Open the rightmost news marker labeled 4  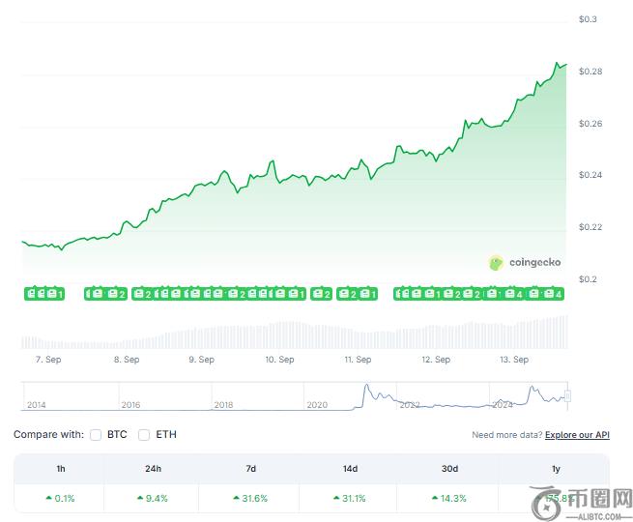tap(555, 293)
